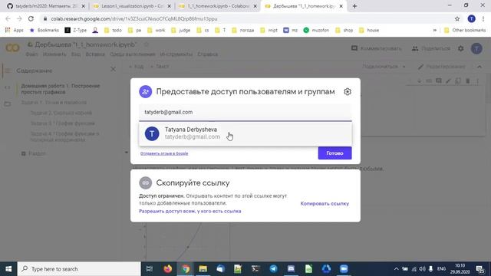Open Файл menu in Colab
Viewport: 491px width, 276px height.
[31, 54]
